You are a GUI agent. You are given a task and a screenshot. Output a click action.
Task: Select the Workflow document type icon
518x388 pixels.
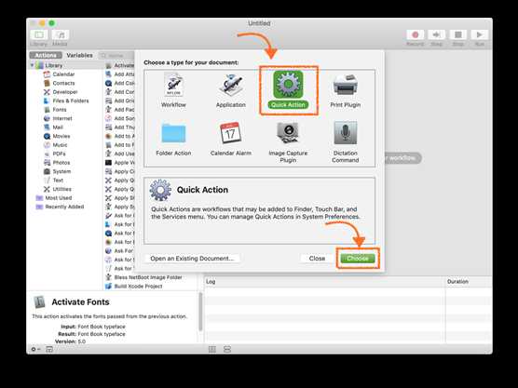[x=173, y=85]
